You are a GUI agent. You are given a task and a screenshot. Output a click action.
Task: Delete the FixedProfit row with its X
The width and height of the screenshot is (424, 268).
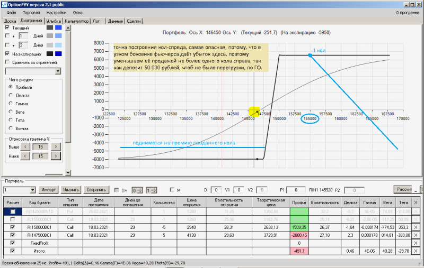[416, 243]
